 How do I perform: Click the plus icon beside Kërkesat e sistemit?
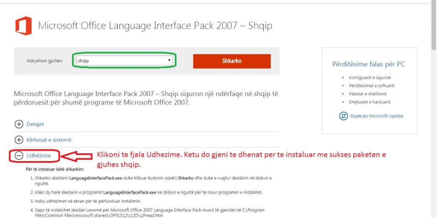point(19,140)
